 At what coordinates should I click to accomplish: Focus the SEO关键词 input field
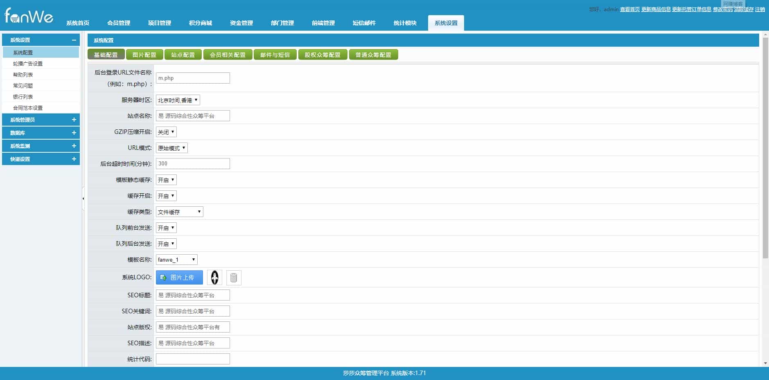coord(193,311)
